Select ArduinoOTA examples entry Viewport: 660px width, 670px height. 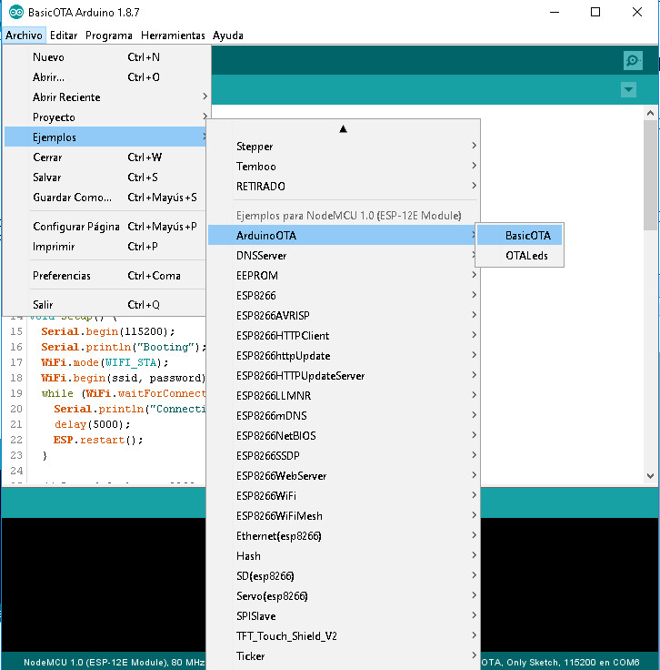coord(342,236)
